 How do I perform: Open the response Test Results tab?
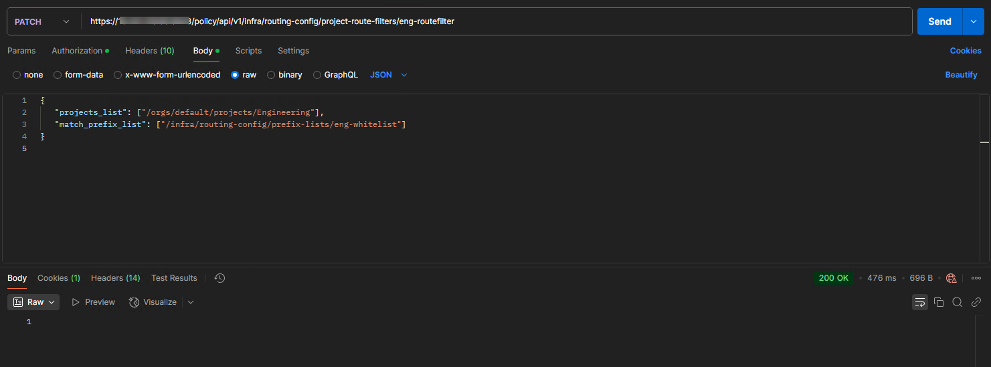(x=174, y=278)
